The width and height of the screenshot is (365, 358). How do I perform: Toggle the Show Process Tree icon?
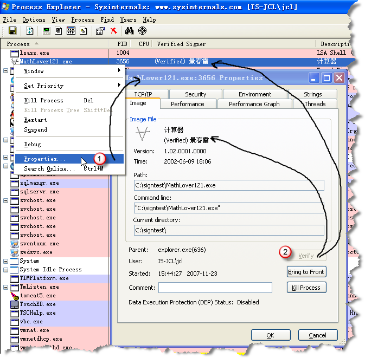(59, 31)
